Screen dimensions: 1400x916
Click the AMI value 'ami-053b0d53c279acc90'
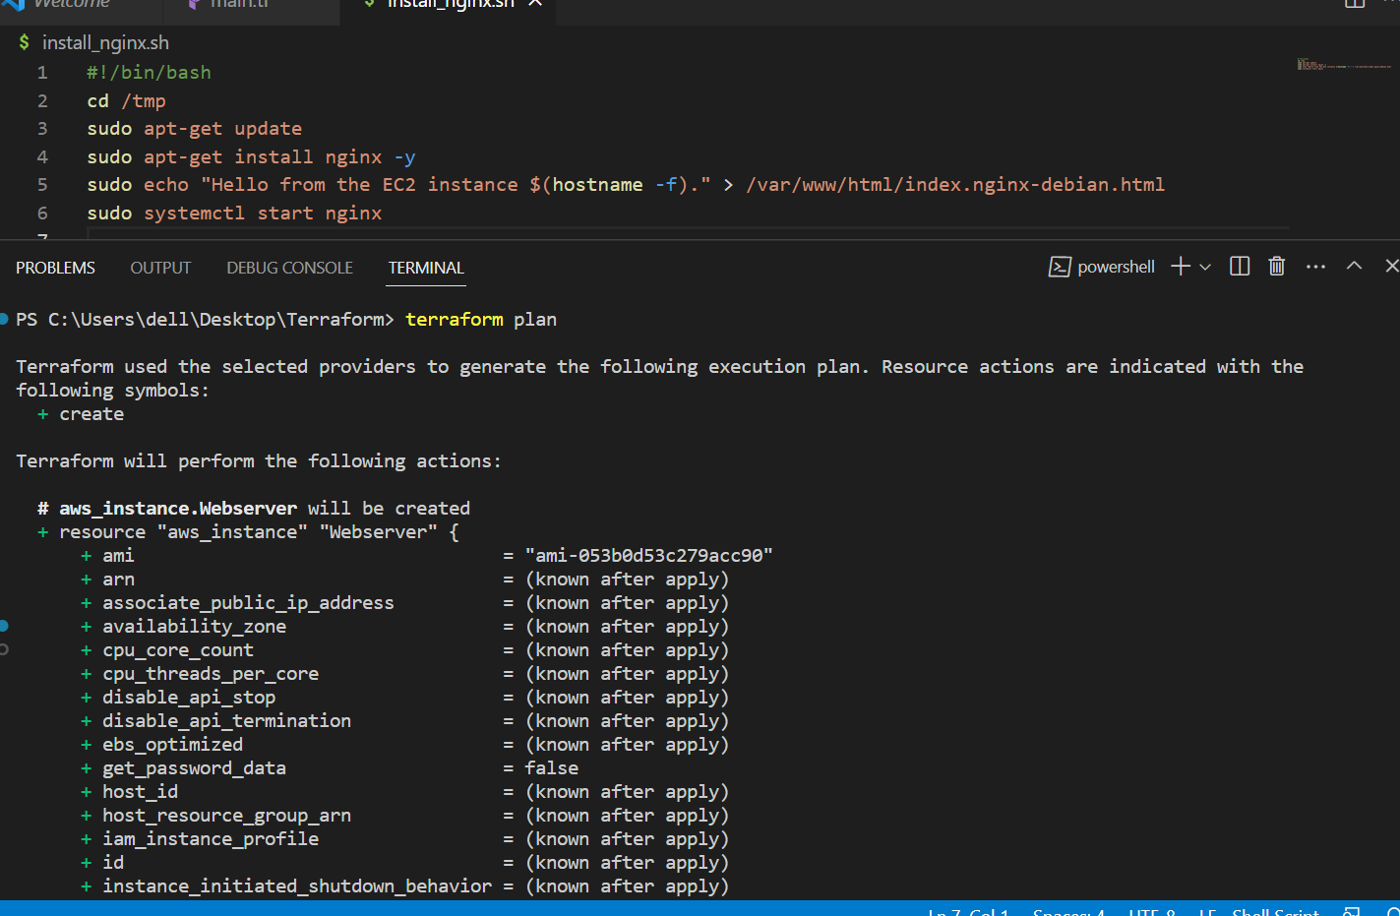pos(649,555)
